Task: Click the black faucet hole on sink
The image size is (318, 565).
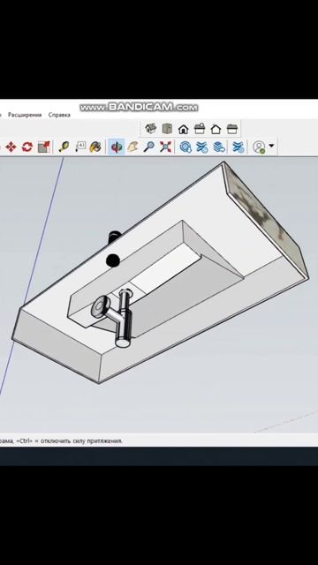Action: pos(113,260)
